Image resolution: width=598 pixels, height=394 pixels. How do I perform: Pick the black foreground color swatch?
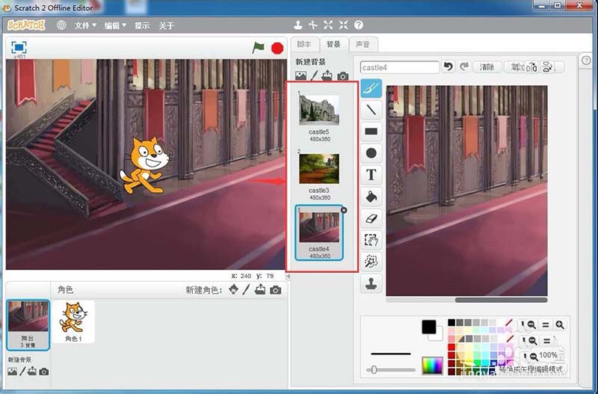click(428, 327)
